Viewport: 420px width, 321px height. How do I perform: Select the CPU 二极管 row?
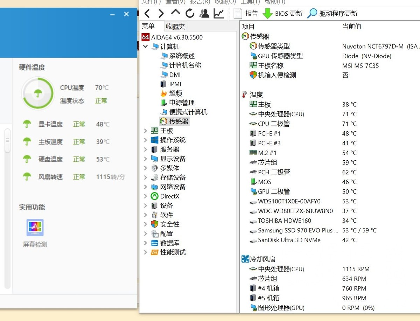[330, 124]
